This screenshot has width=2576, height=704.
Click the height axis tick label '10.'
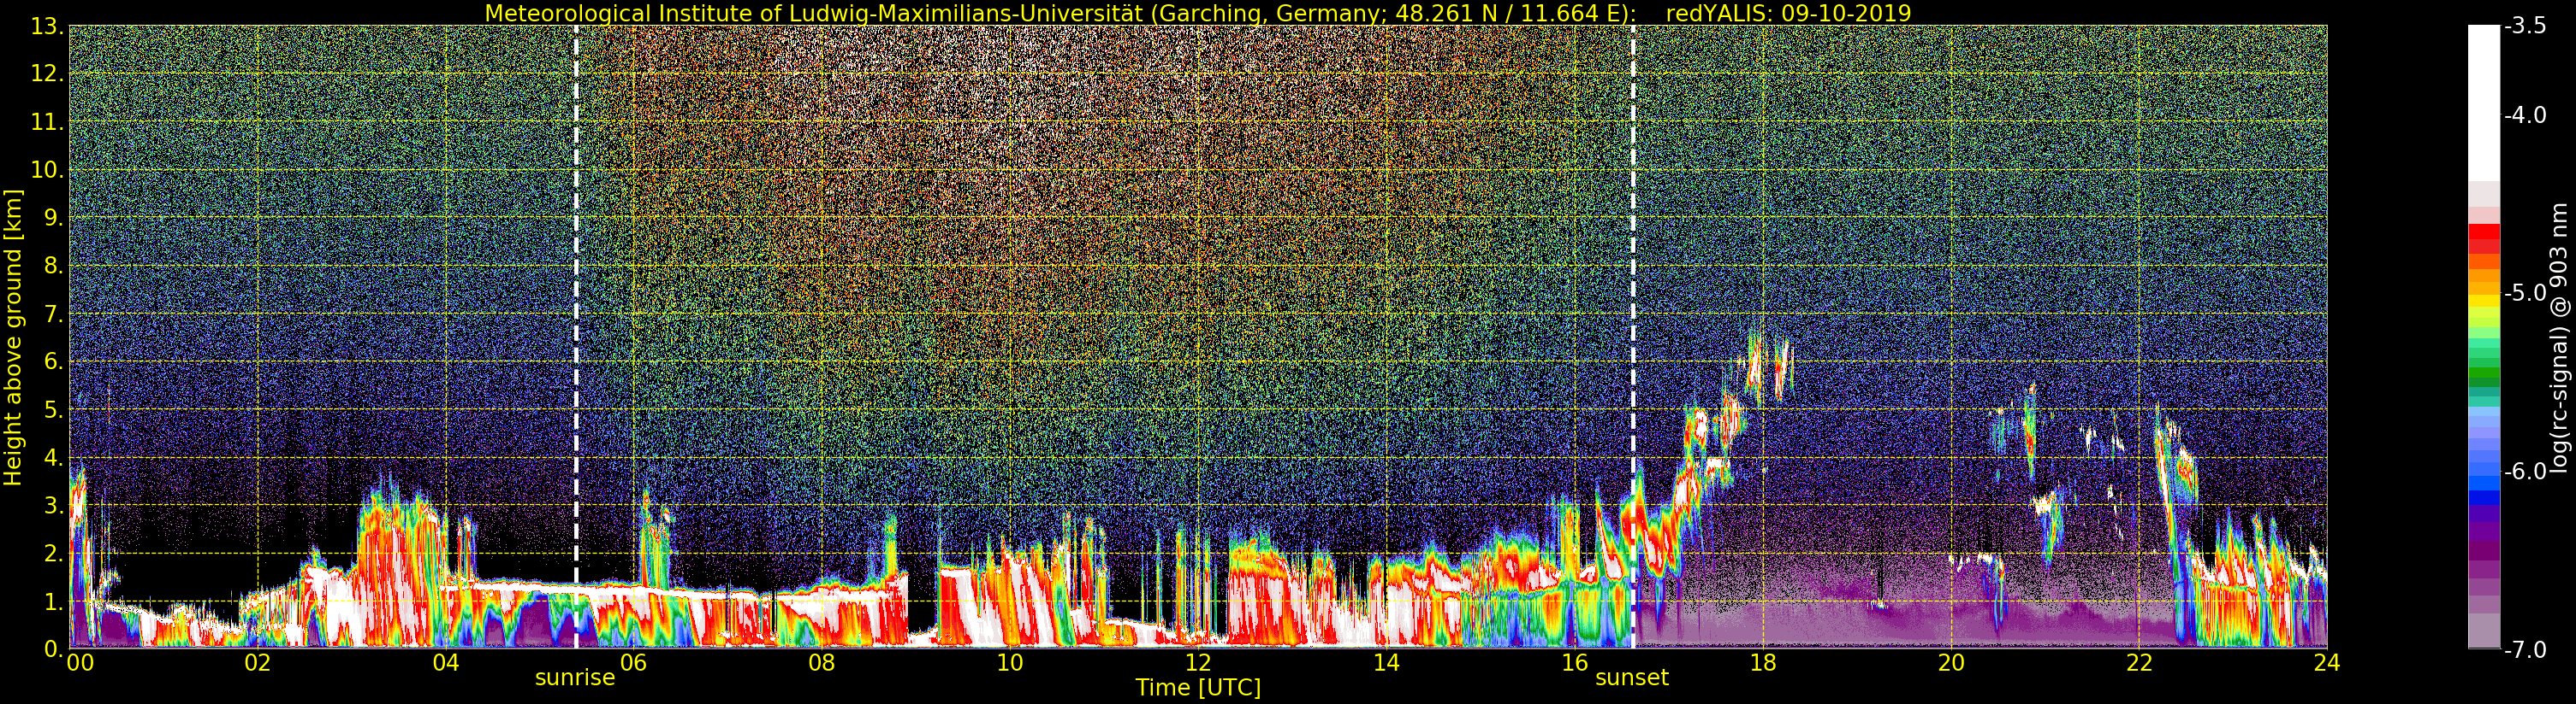(47, 170)
